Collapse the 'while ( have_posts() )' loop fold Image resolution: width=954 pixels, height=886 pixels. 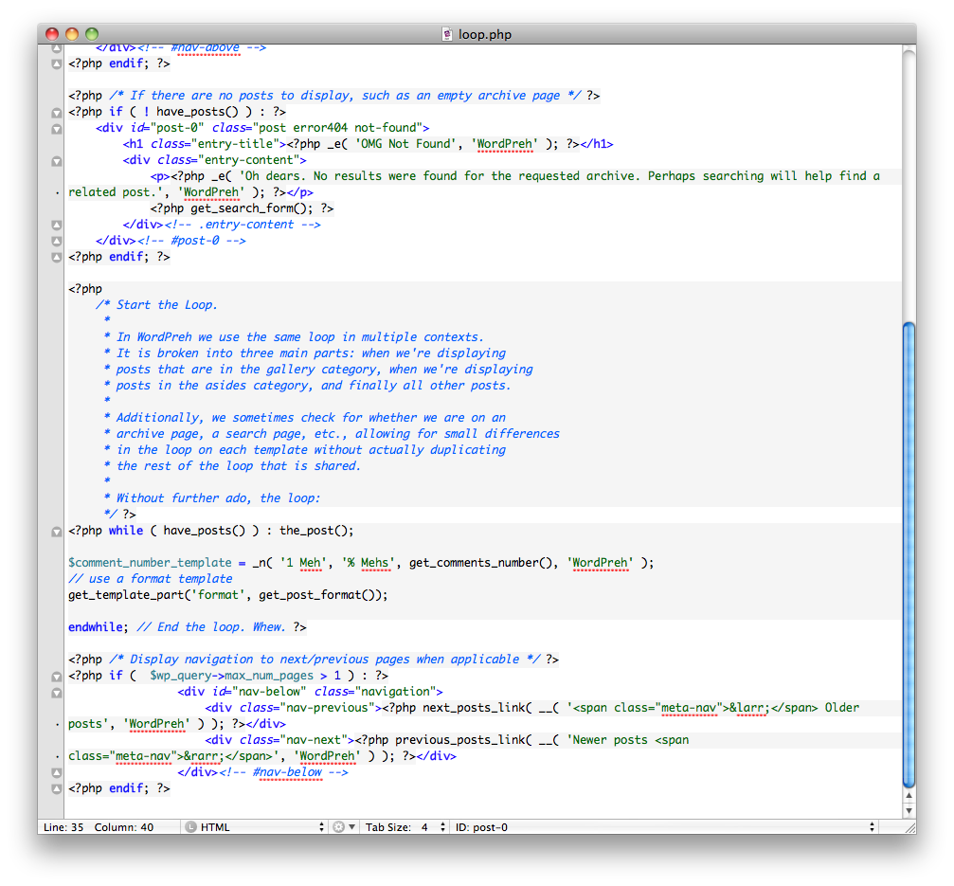pyautogui.click(x=56, y=531)
